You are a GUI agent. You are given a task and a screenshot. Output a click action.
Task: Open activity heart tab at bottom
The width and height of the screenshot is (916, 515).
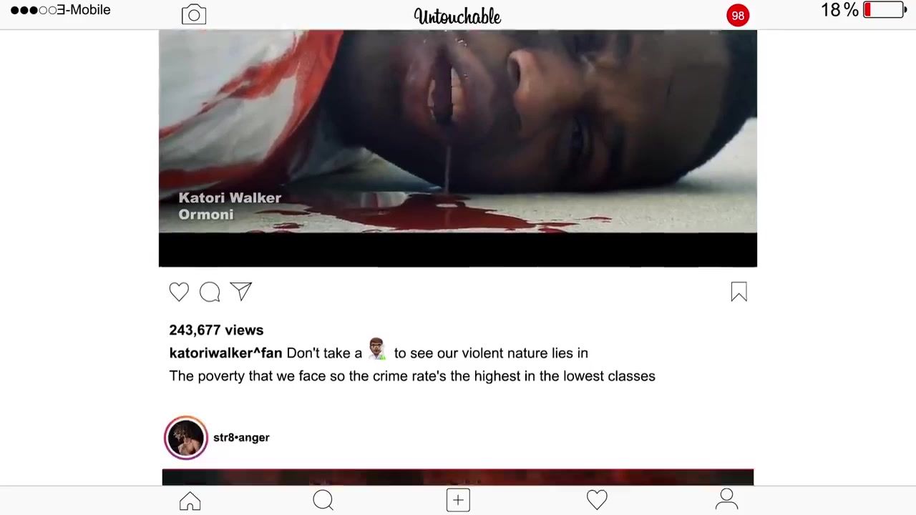[x=597, y=500]
